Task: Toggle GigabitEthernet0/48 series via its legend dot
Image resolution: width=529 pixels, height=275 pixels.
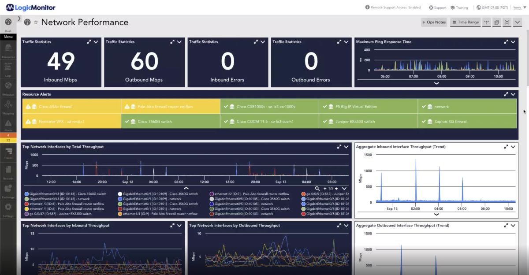Action: pyautogui.click(x=27, y=193)
